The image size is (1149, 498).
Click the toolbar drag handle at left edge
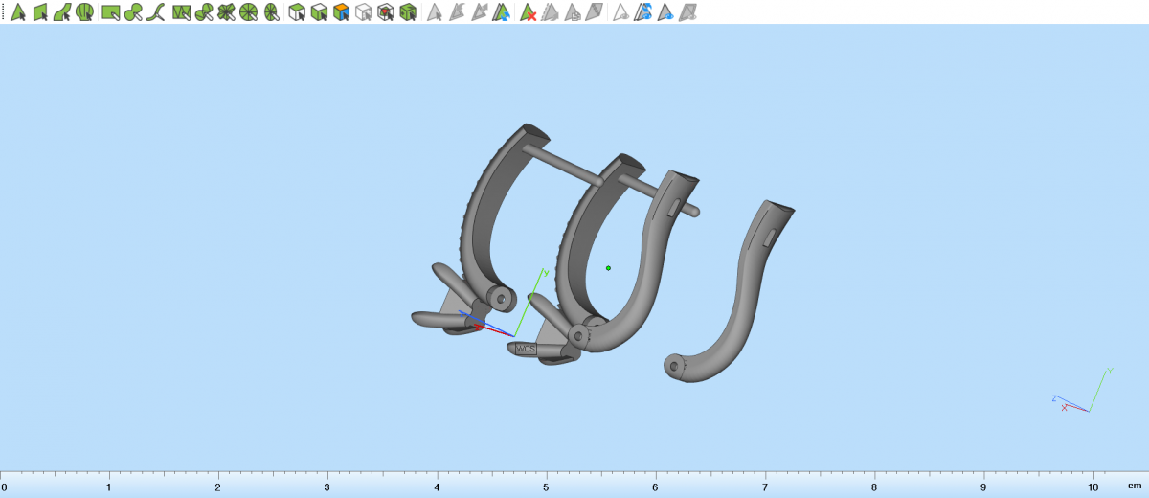tap(3, 12)
